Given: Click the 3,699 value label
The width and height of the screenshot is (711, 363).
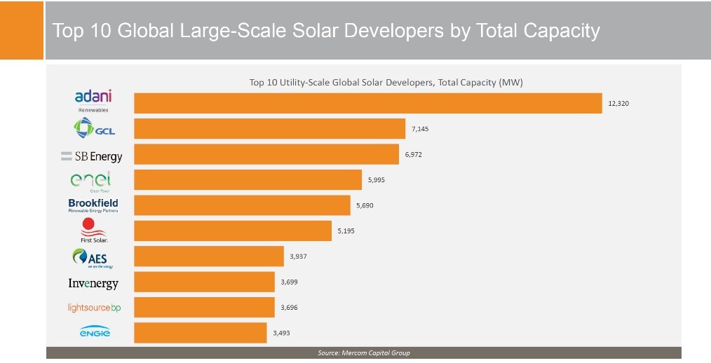Looking at the screenshot, I should coord(290,282).
